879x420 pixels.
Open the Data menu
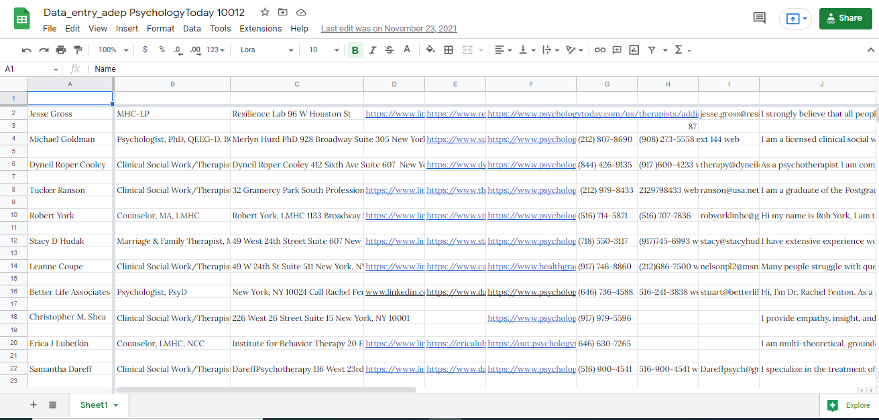(192, 28)
